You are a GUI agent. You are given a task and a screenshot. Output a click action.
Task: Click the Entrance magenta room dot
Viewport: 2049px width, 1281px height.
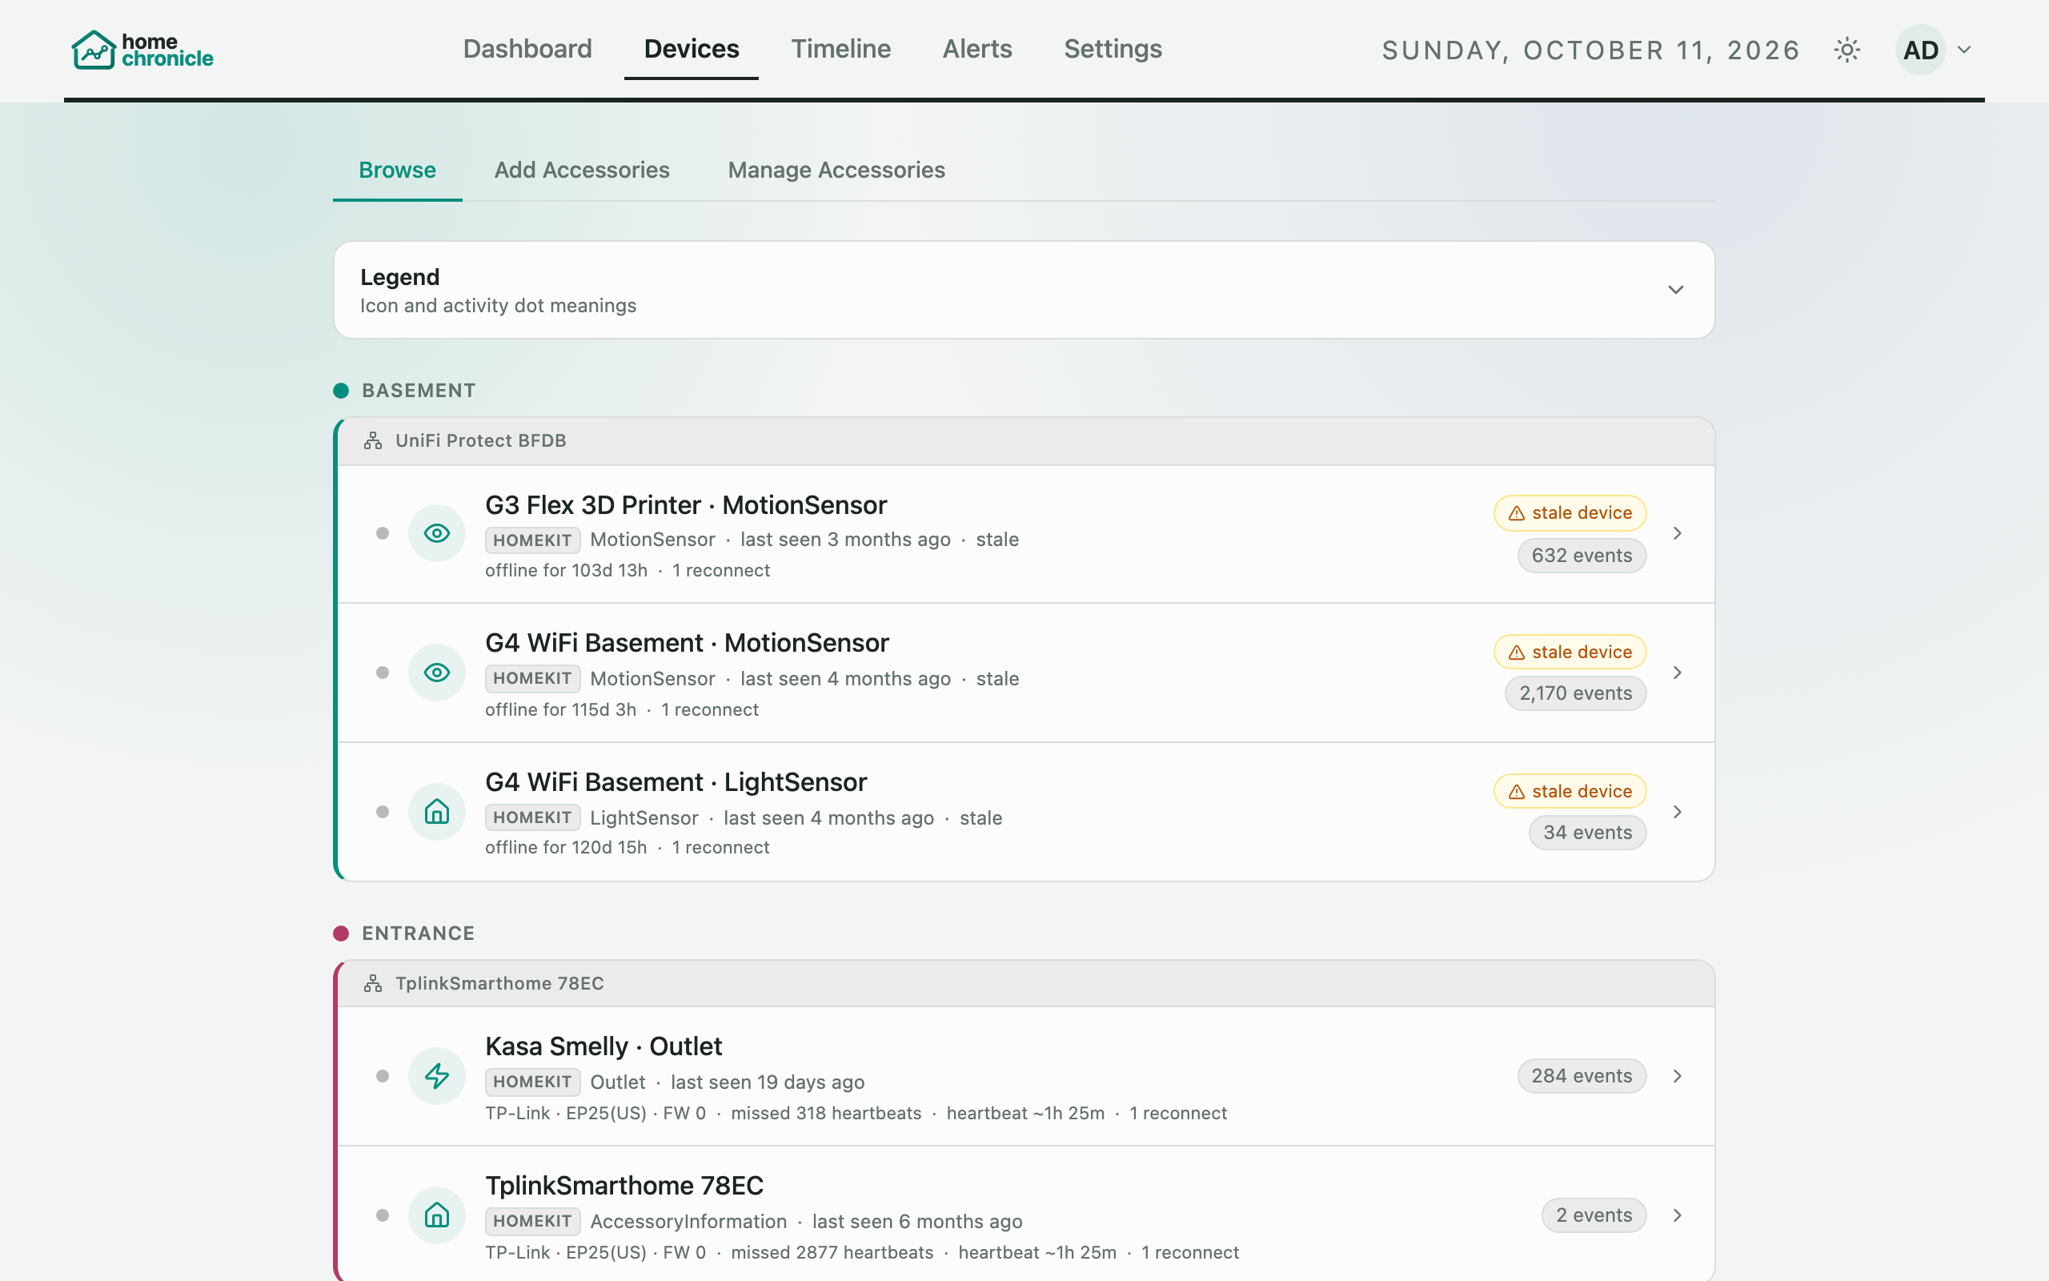coord(341,934)
